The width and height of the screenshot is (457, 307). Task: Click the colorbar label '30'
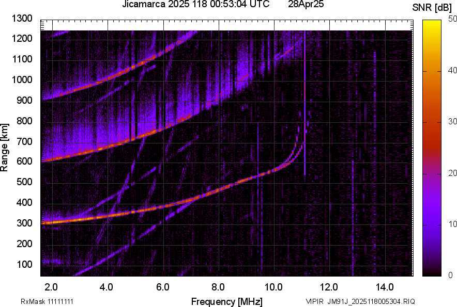453,122
